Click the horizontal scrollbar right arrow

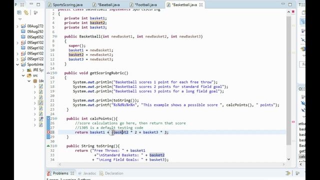(x=283, y=164)
